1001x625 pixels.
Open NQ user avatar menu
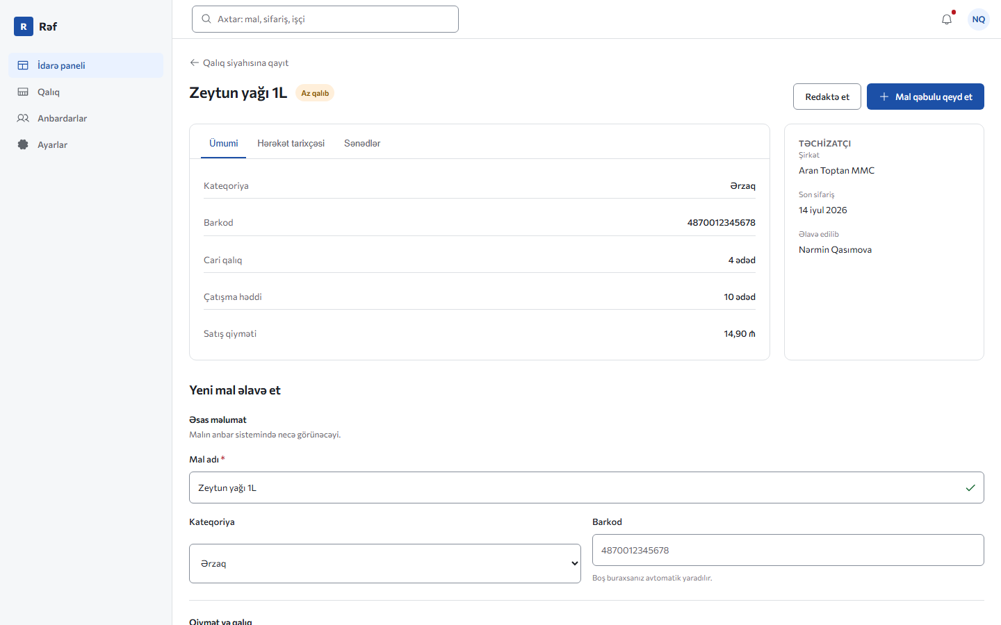coord(979,19)
